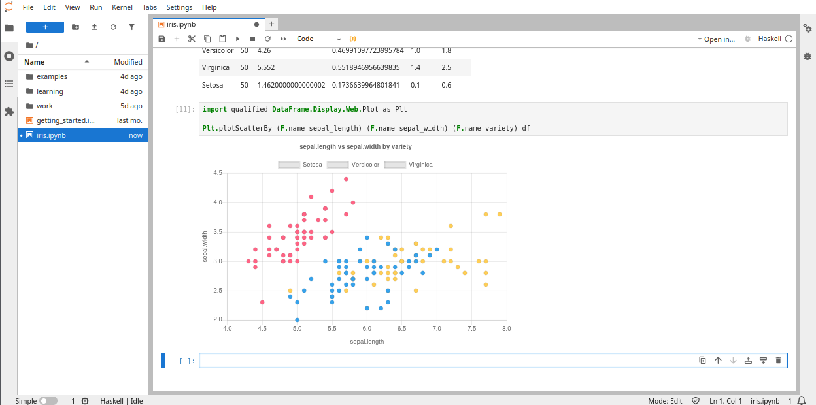816x405 pixels.
Task: Open the Help menu
Action: [x=209, y=7]
